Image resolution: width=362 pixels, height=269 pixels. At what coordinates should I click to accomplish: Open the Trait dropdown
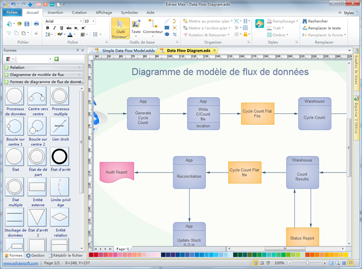pyautogui.click(x=283, y=28)
